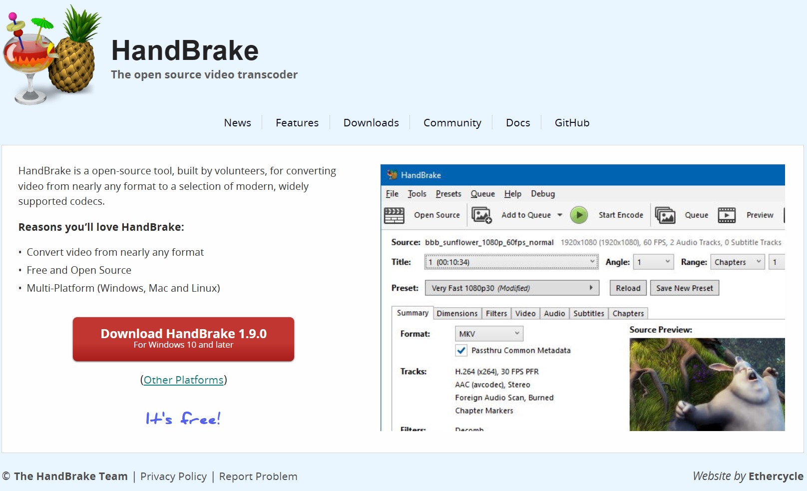Go to the News page
The height and width of the screenshot is (491, 807).
pos(238,123)
